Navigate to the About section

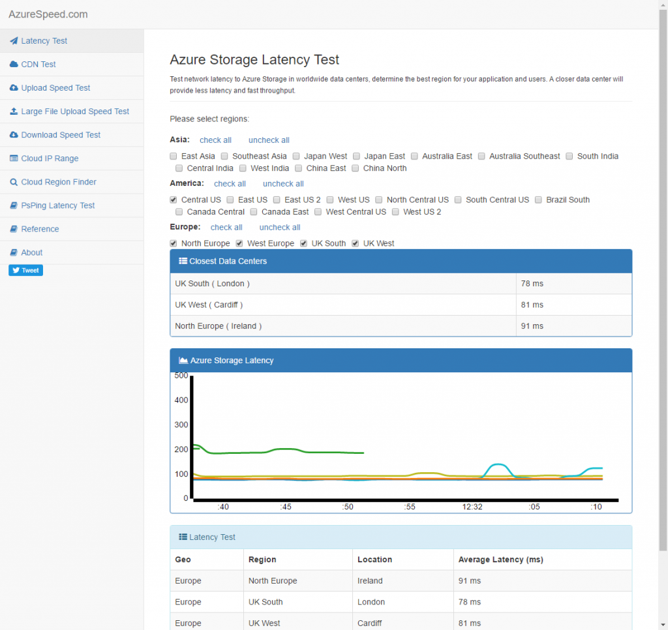point(31,252)
